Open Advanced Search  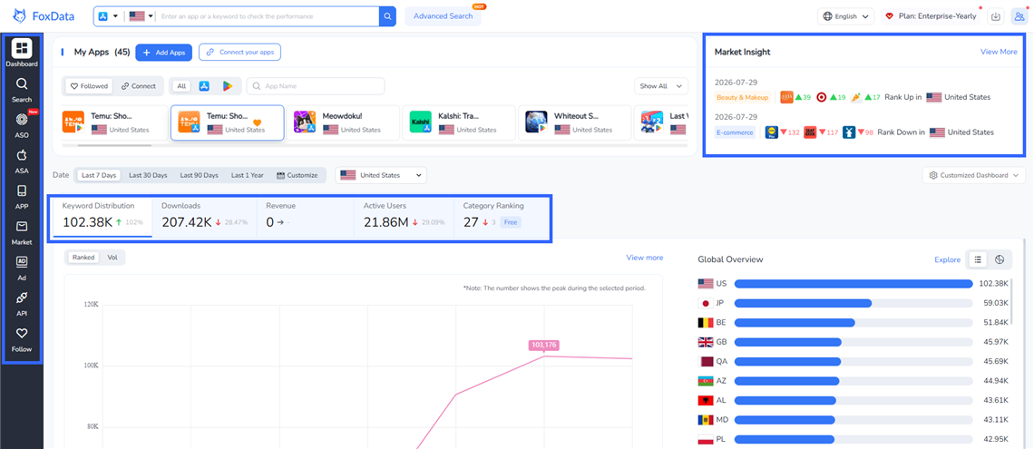coord(444,15)
